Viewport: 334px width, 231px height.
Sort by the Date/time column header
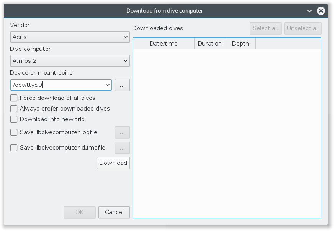(164, 44)
